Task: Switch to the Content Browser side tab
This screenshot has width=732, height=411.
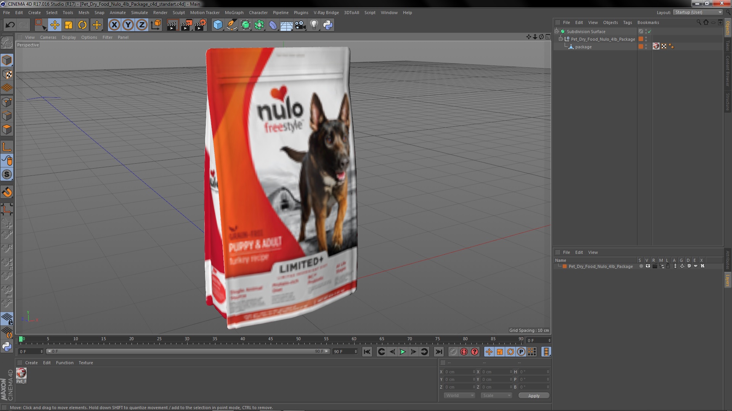Action: 727,71
